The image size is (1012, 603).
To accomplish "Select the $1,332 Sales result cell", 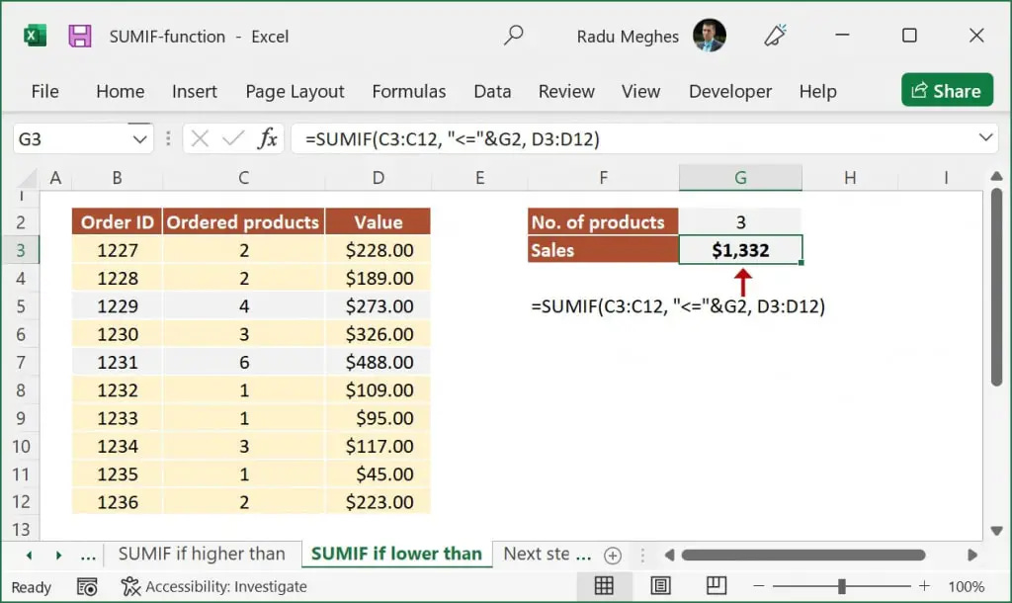I will tap(740, 250).
